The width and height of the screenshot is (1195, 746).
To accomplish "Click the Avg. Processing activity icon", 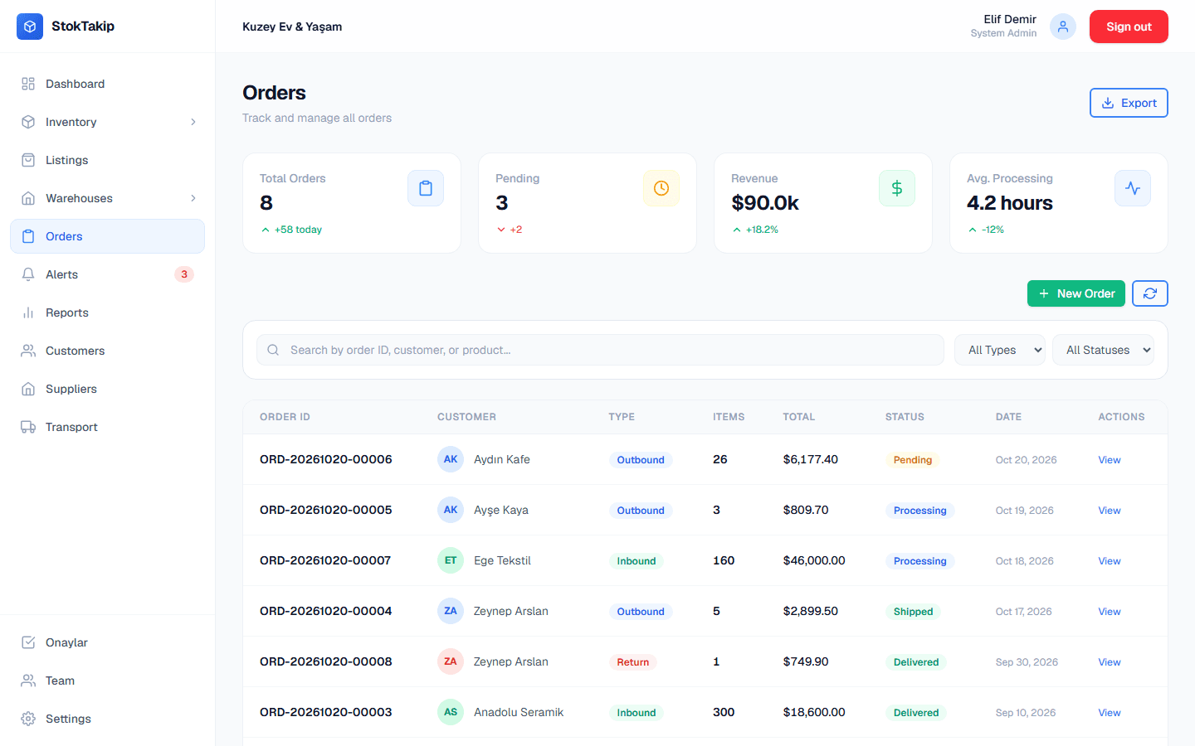I will pos(1133,188).
